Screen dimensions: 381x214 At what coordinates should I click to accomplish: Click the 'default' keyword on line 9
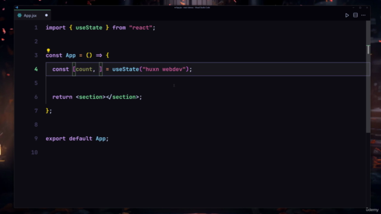point(81,139)
